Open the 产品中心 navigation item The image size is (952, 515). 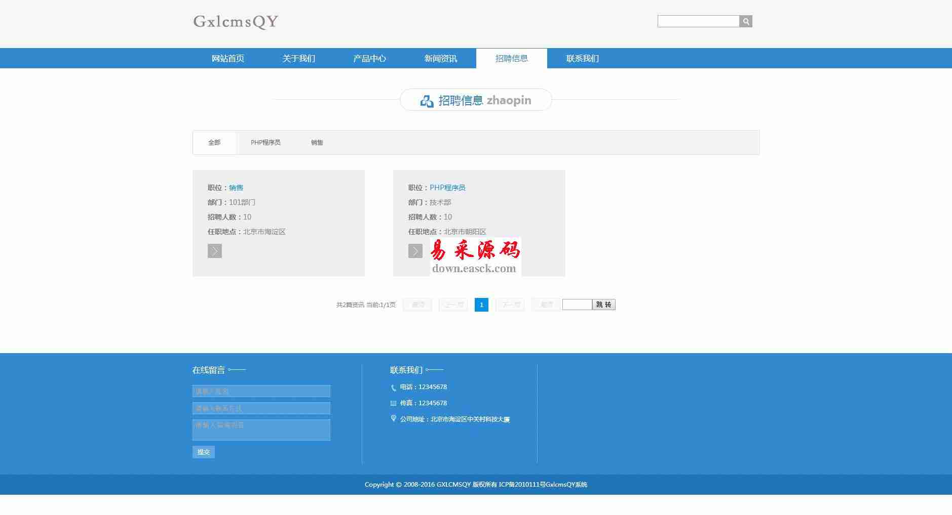[370, 59]
